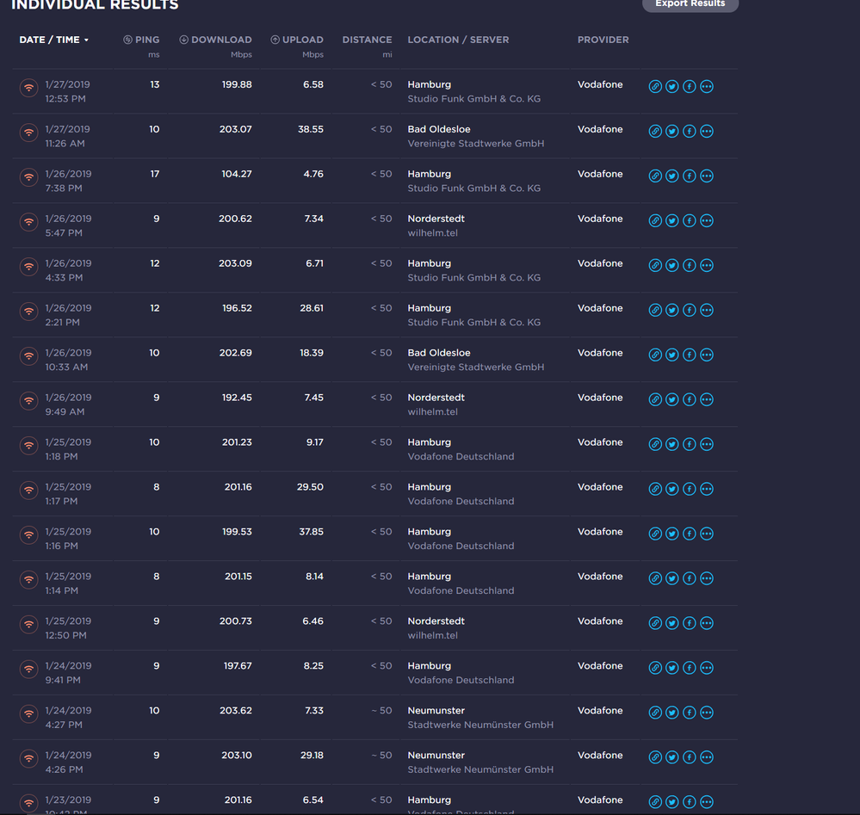Viewport: 860px width, 815px height.
Task: Copy link for 1/26/2019 10:33 AM result
Action: (655, 355)
